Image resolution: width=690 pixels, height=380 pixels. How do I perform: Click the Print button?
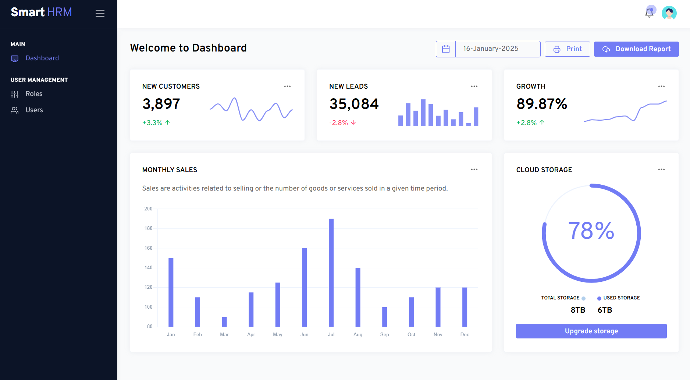point(567,49)
